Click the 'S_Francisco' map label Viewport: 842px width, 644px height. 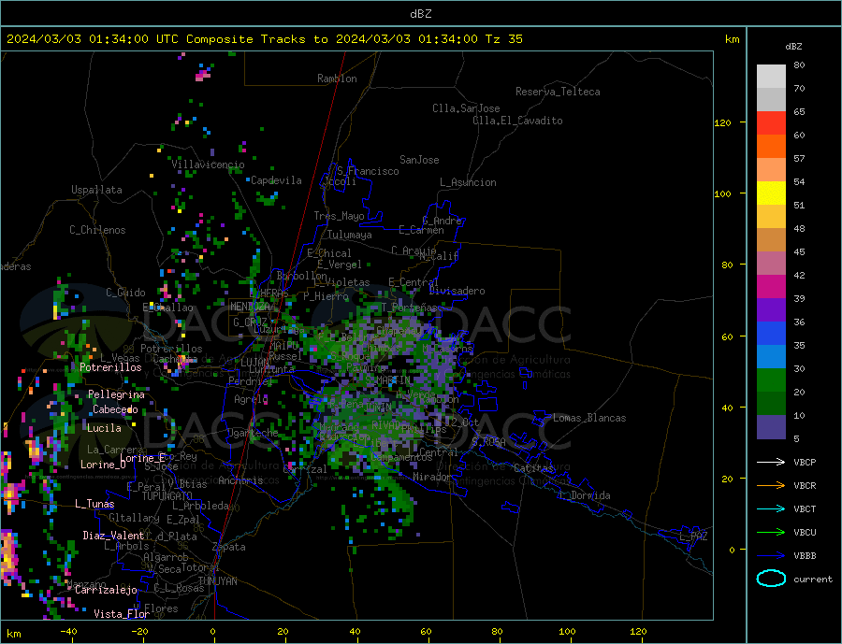368,171
